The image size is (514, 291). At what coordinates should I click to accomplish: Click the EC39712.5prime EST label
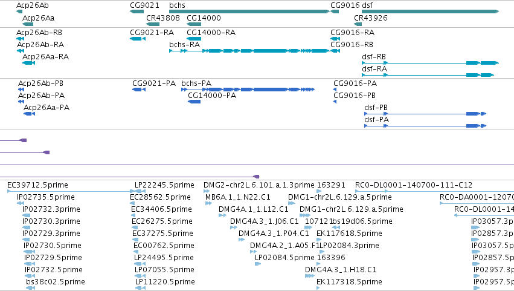37,185
